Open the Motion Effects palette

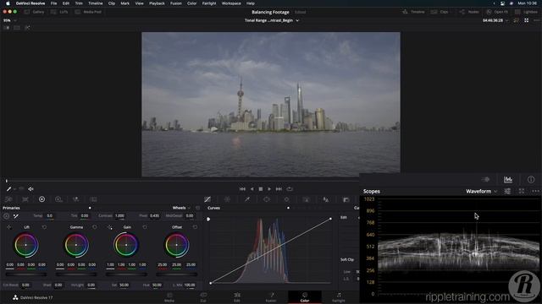click(93, 199)
